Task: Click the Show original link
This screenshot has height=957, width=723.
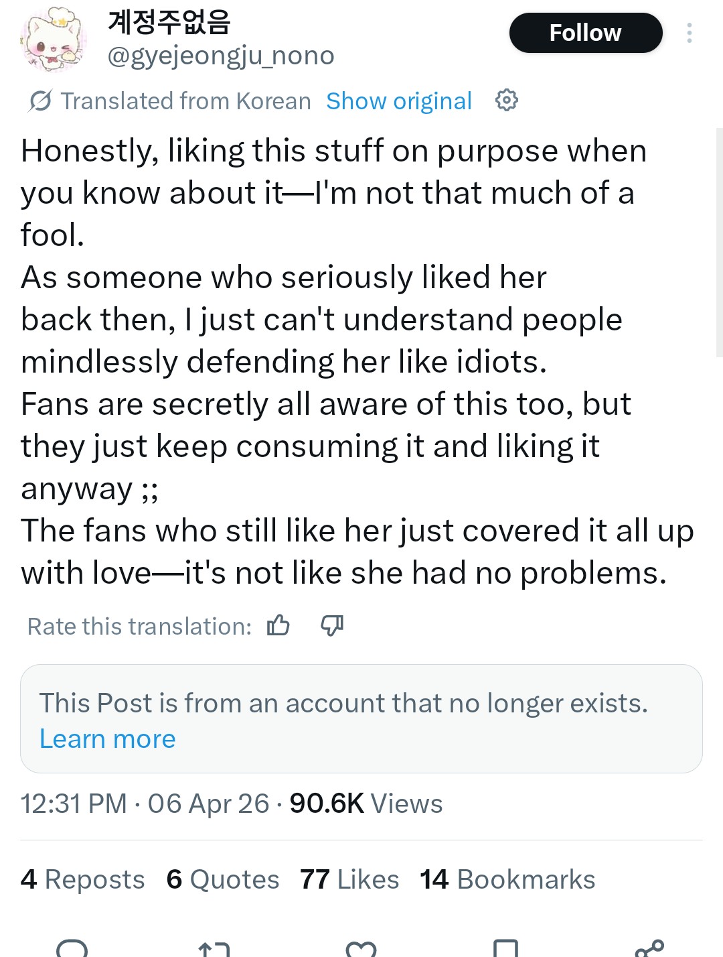Action: tap(399, 101)
